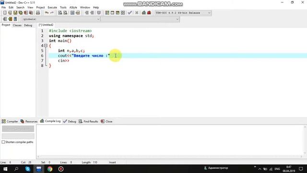Click the Insert snippet icon in second toolbar
The width and height of the screenshot is (307, 173).
[5, 19]
